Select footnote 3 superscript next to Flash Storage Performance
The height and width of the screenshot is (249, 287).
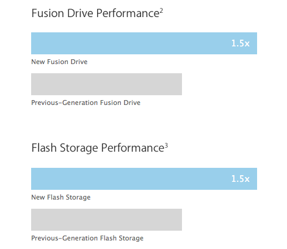[x=166, y=146]
